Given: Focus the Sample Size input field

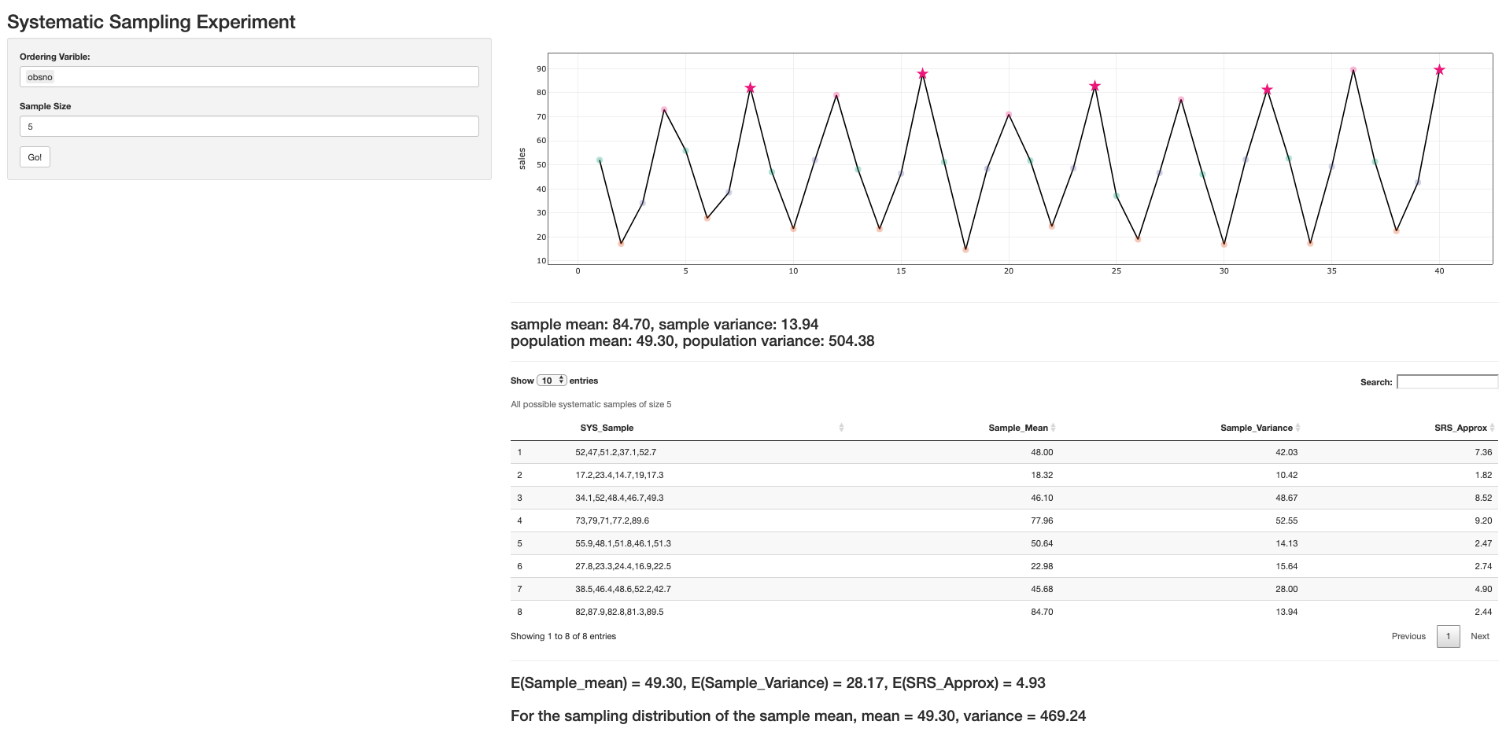Looking at the screenshot, I should [x=249, y=127].
